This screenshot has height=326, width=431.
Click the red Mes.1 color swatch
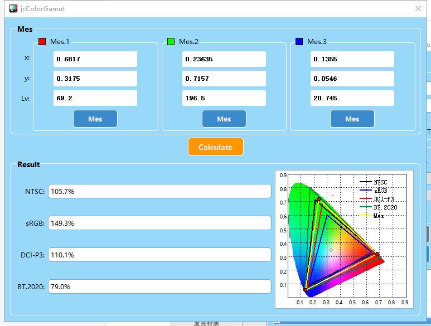42,42
